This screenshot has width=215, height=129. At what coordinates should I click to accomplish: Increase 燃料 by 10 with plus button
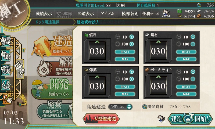pos(132,37)
